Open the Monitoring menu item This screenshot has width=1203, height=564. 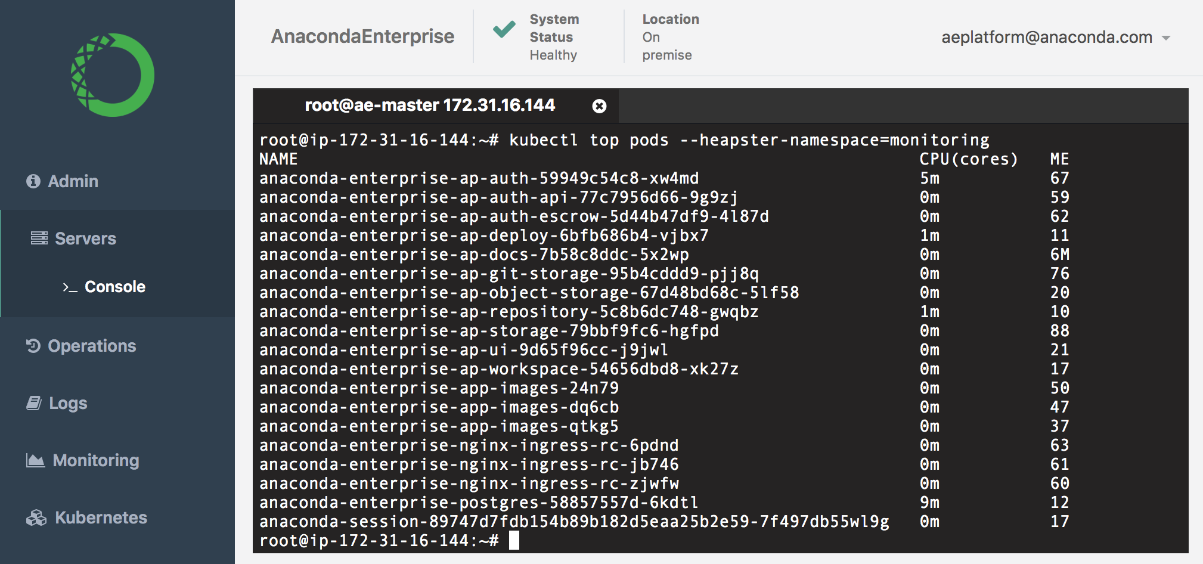pyautogui.click(x=95, y=460)
